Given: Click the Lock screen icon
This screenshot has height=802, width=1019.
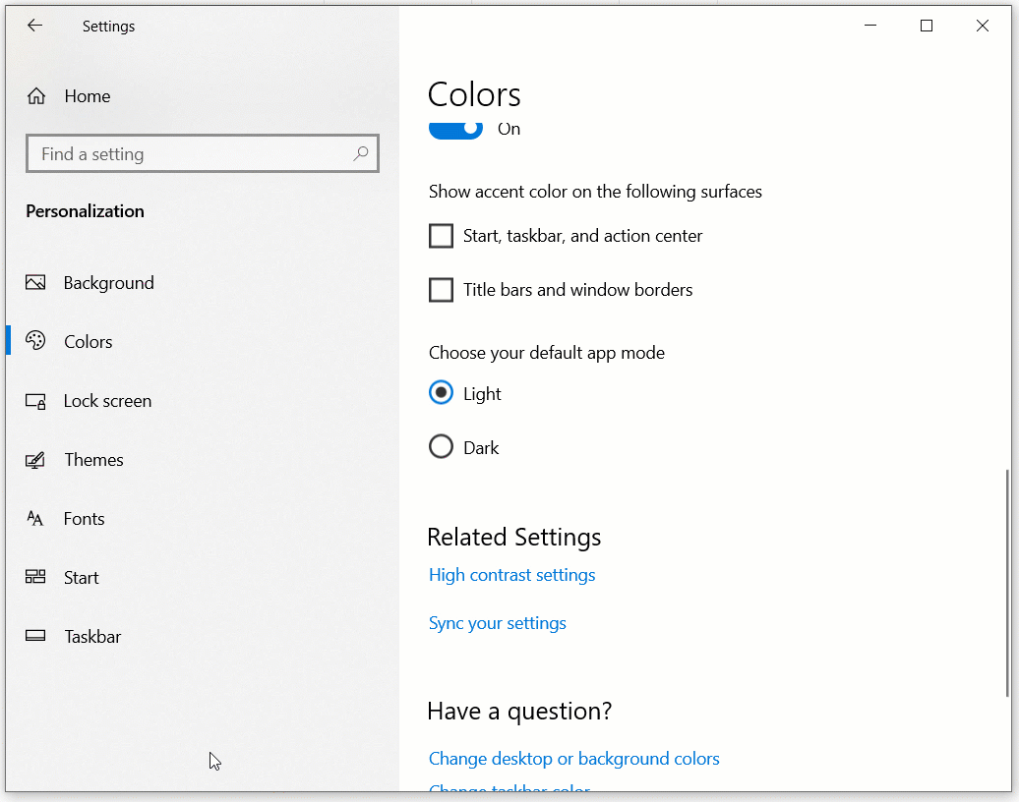Looking at the screenshot, I should coord(36,401).
